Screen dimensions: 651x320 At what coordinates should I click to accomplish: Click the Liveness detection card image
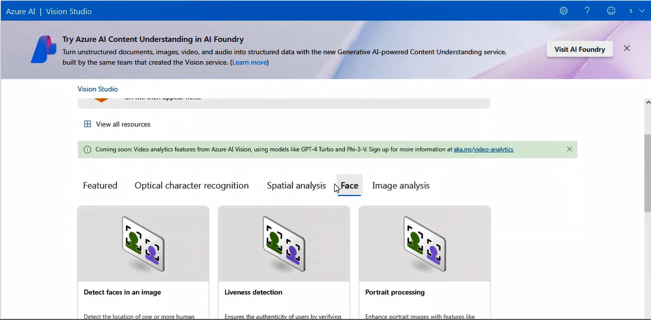[x=284, y=244]
